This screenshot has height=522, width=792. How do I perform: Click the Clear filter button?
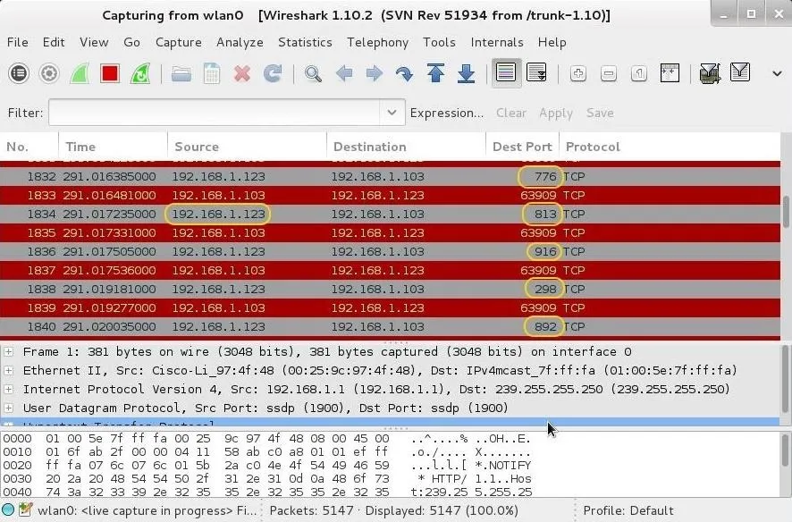coord(511,114)
